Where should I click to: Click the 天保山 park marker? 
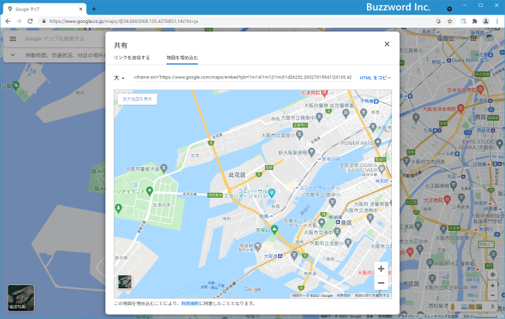(x=275, y=229)
